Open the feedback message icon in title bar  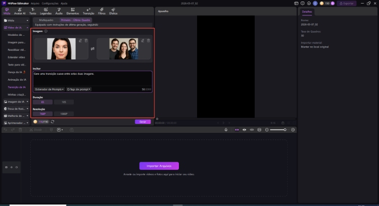click(x=302, y=4)
